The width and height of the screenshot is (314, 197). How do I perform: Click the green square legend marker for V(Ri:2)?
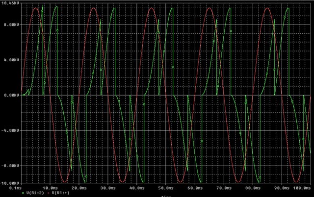click(23, 193)
